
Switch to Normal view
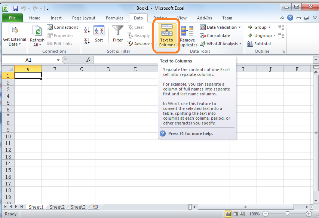click(228, 214)
